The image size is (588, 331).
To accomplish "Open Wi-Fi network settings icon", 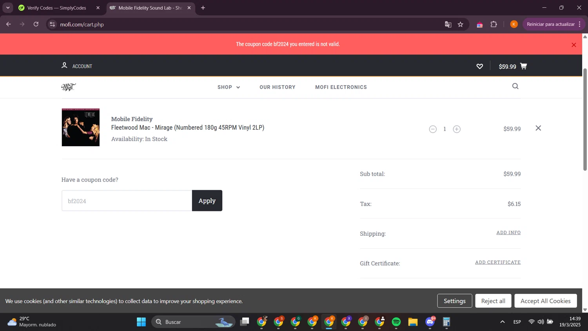I will 532,322.
